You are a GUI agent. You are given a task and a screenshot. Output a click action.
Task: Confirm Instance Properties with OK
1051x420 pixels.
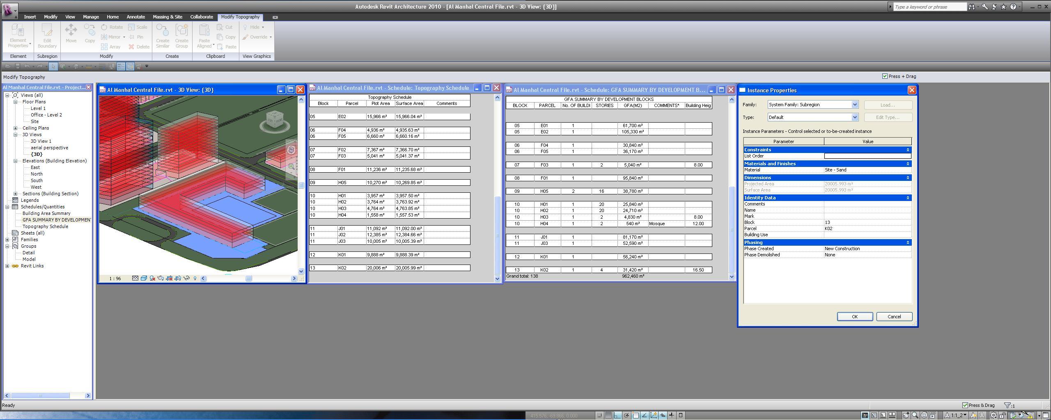click(x=855, y=317)
